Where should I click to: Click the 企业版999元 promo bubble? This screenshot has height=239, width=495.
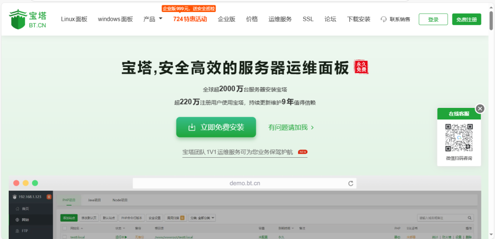click(189, 8)
